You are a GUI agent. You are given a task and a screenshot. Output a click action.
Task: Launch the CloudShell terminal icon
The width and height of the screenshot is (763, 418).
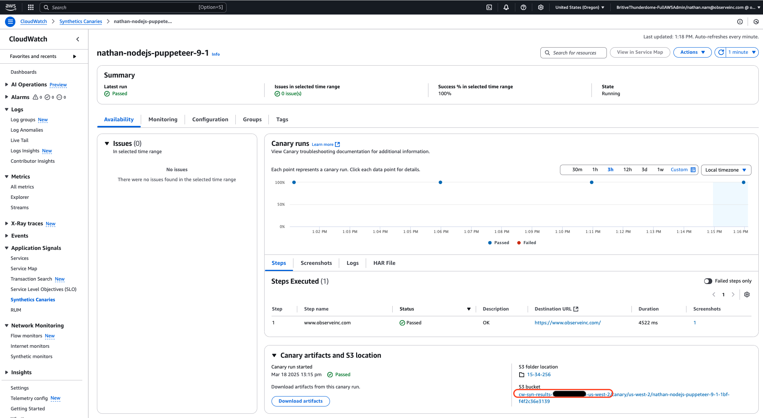[489, 7]
